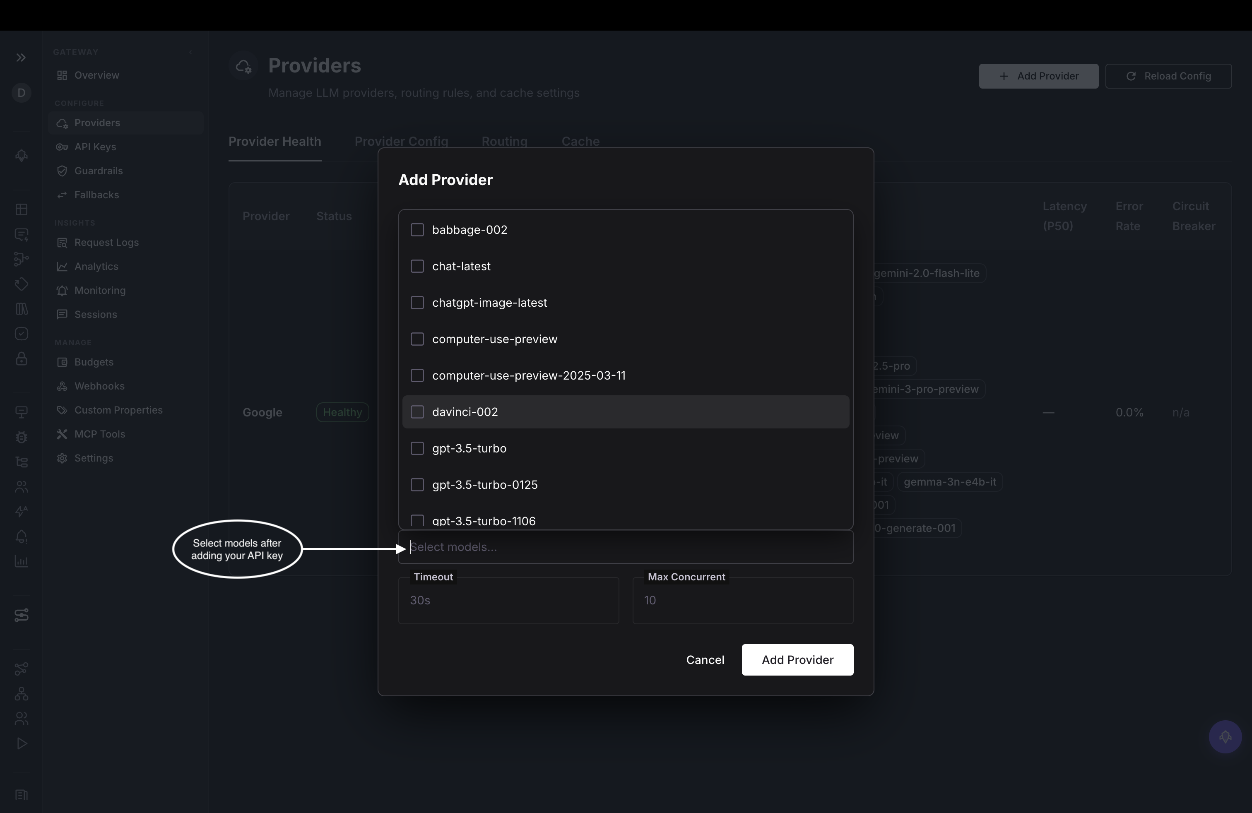Cancel the Add Provider dialog
The width and height of the screenshot is (1252, 813).
pos(705,659)
